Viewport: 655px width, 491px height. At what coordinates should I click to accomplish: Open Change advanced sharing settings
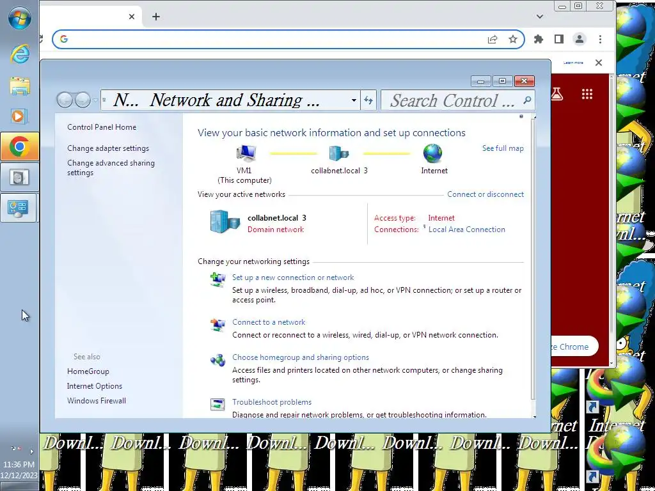point(111,168)
